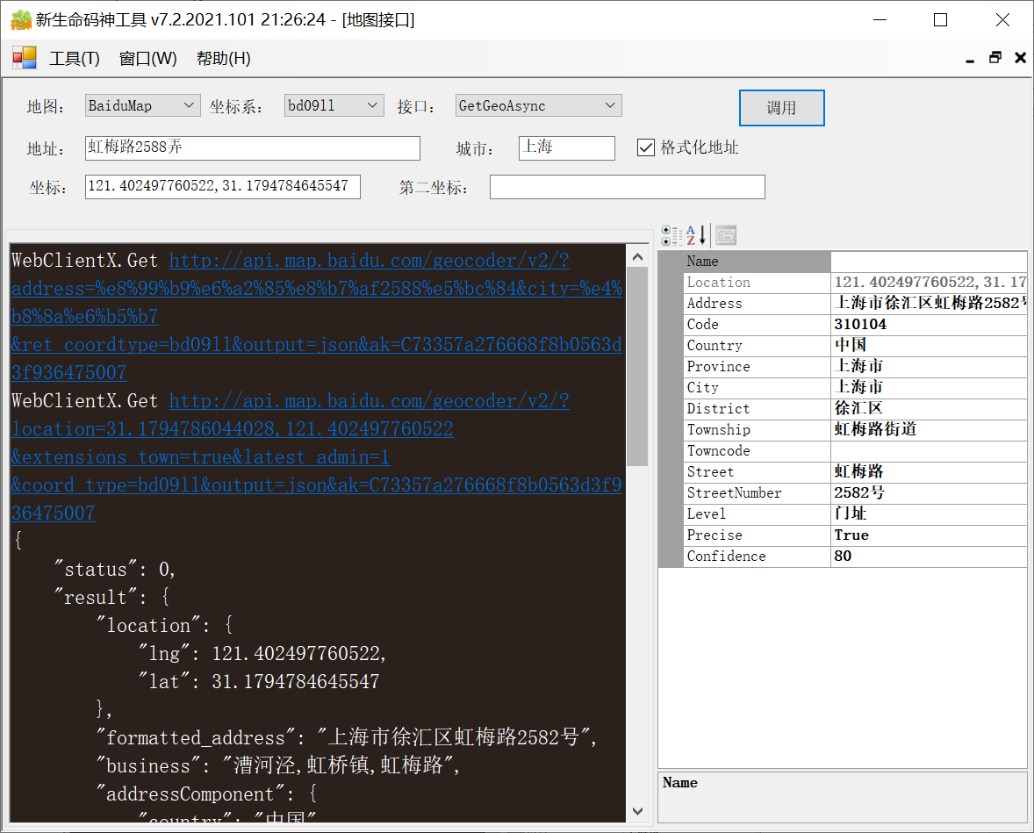
Task: Click the output log scrollbar thumb
Action: click(x=637, y=366)
